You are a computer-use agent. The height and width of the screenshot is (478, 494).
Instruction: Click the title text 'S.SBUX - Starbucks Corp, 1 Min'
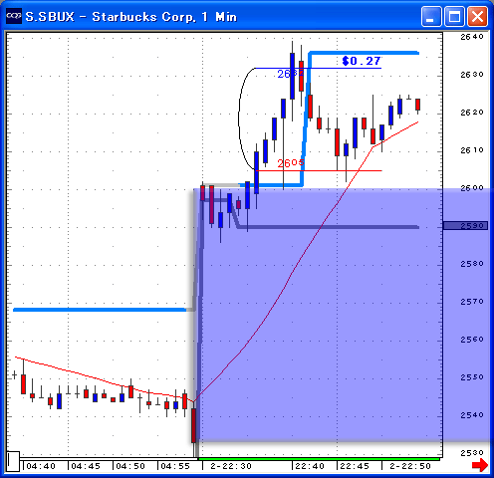[x=131, y=17]
